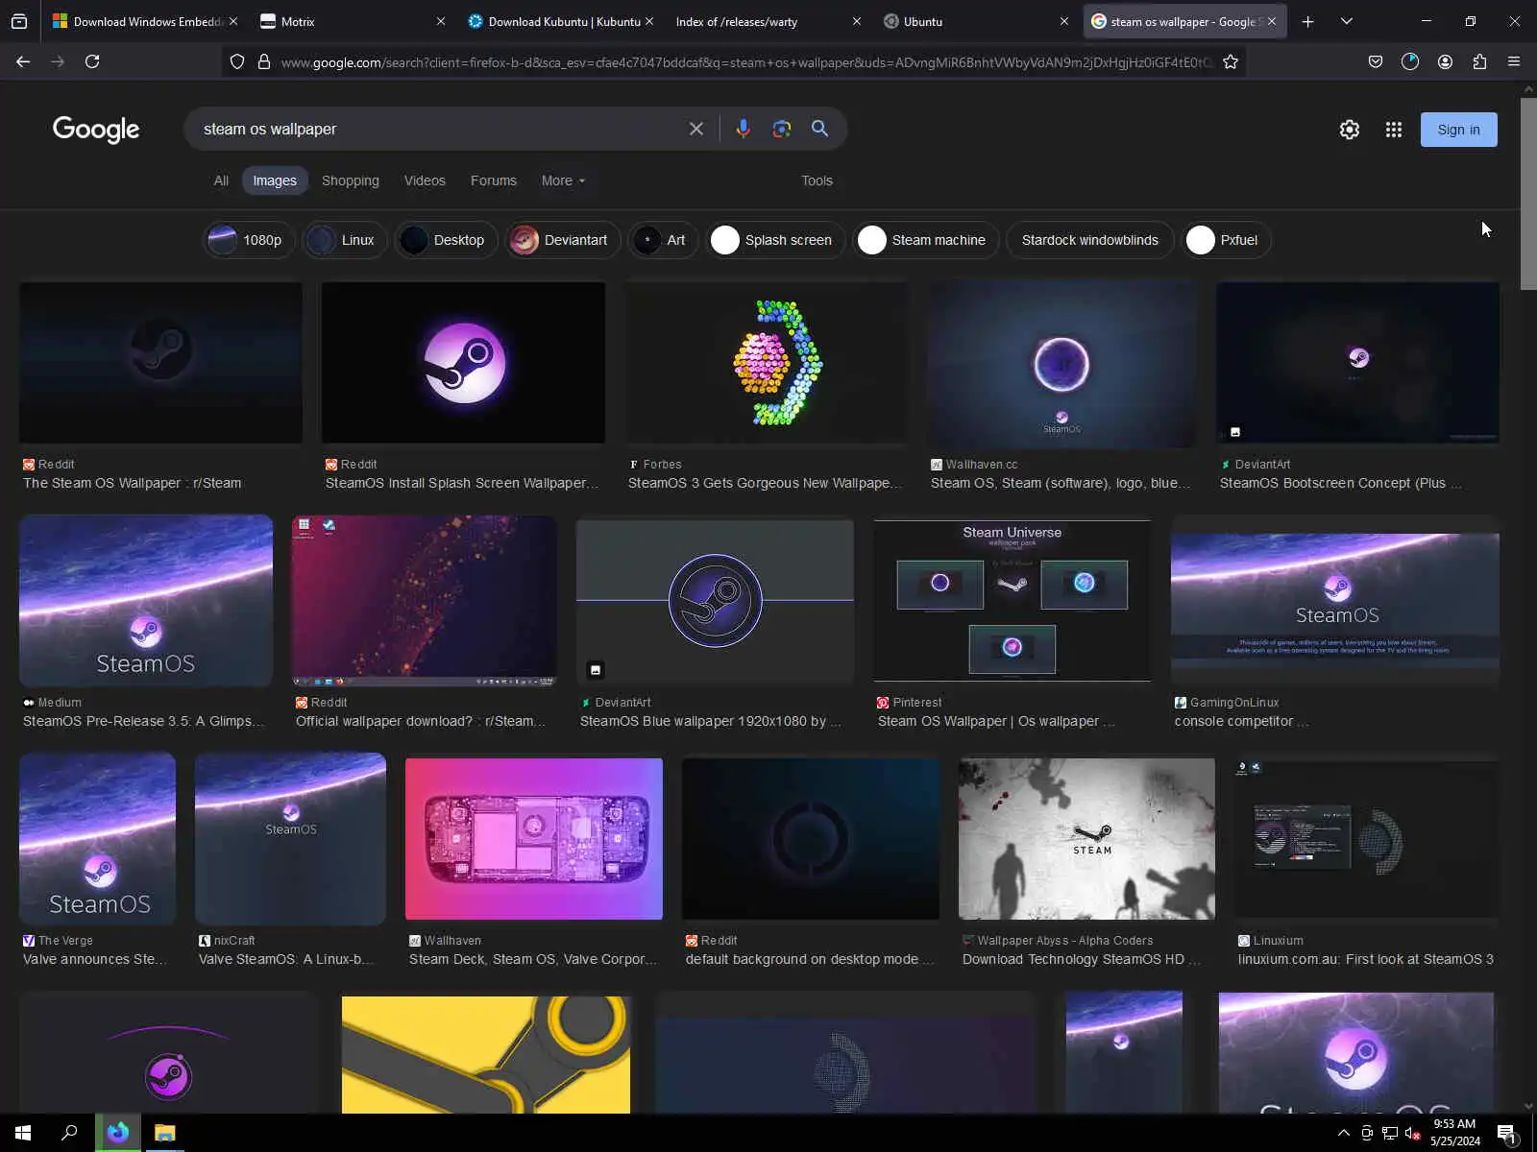Open the yellow Steam logo wallpaper thumbnail

click(486, 1055)
